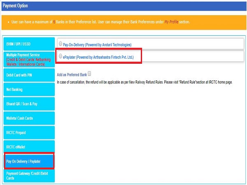Viewport: 247px width, 185px height.
Task: Select the ePaylater radio button
Action: click(x=61, y=57)
